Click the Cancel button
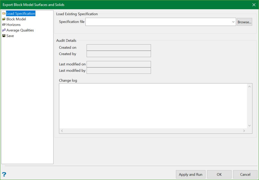Viewport: 259px width, 180px height. coord(245,174)
